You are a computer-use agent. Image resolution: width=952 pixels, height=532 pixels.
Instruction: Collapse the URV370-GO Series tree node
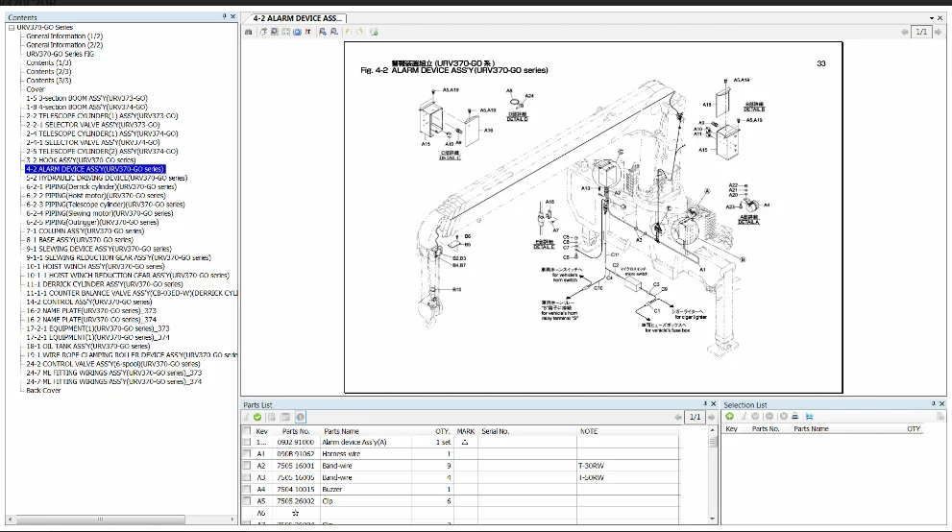12,28
